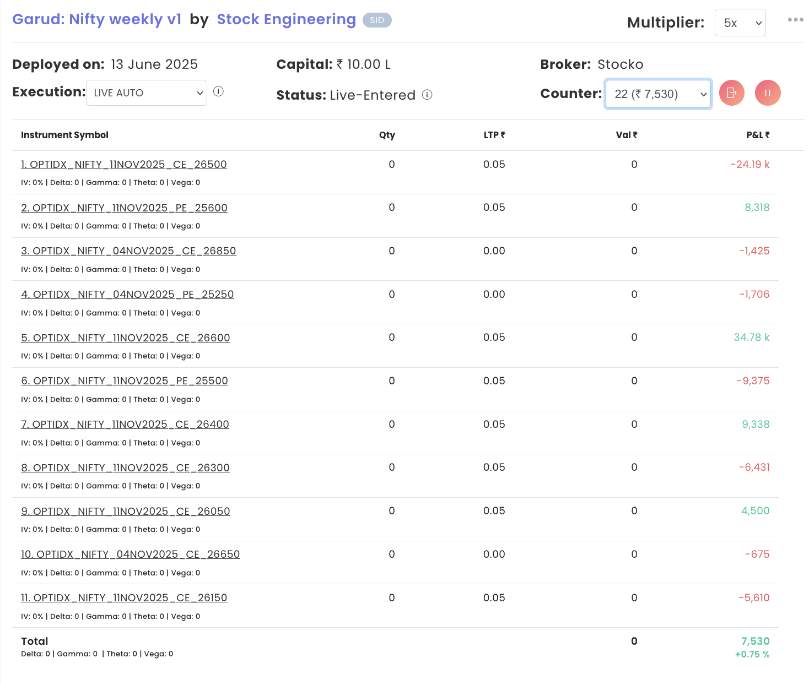Open instrument 11NOV2025 CE 26500
Image resolution: width=809 pixels, height=685 pixels.
[124, 165]
